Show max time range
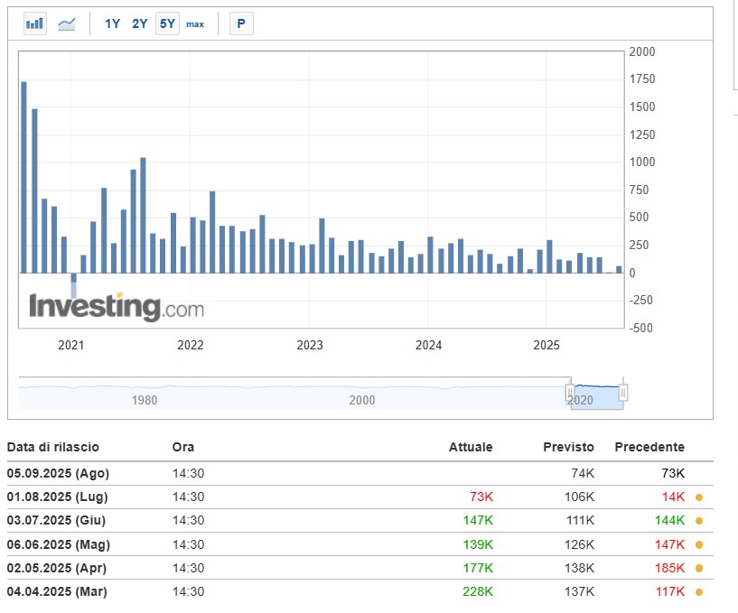The width and height of the screenshot is (738, 613). (x=195, y=24)
